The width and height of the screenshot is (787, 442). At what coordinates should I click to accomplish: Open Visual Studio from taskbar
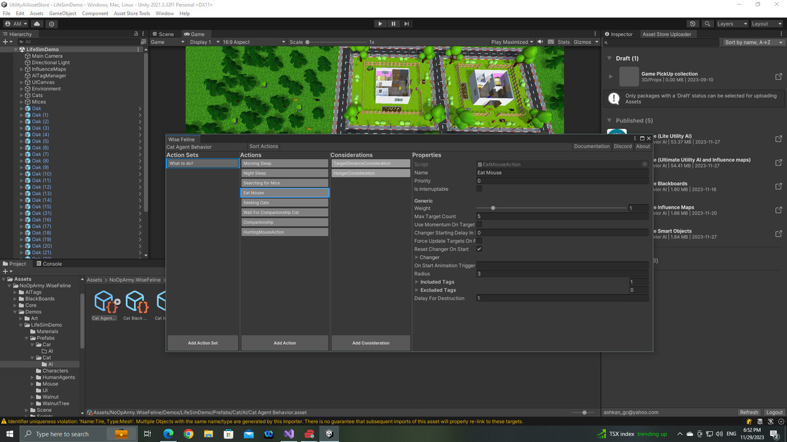tap(289, 433)
